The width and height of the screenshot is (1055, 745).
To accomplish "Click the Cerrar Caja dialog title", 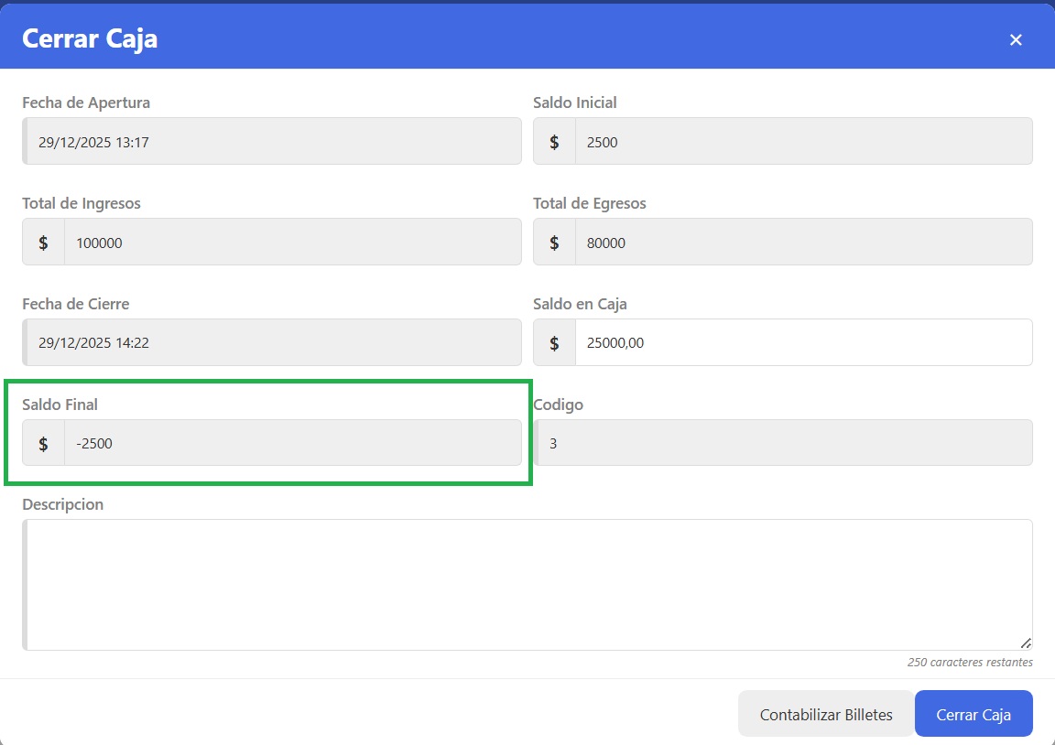I will tap(90, 38).
